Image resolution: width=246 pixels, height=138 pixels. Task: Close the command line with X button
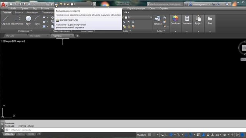[x=2, y=124]
